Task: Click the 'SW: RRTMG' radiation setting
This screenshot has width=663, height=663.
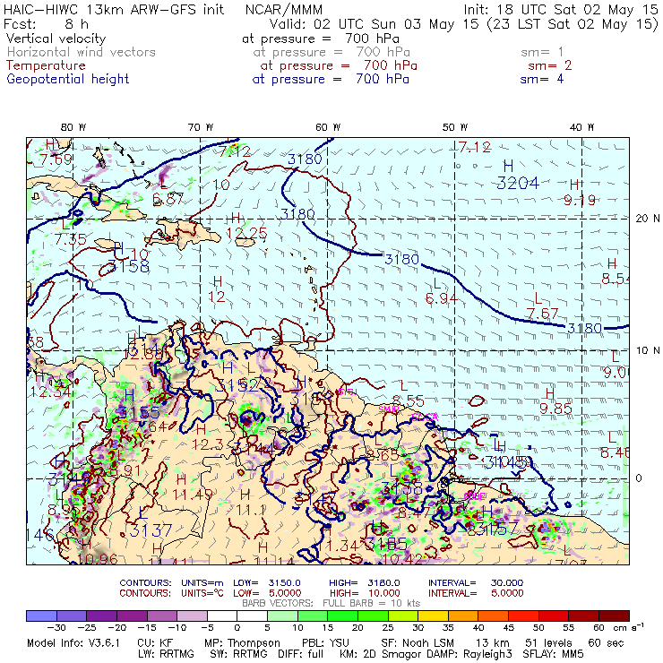Action: point(239,654)
